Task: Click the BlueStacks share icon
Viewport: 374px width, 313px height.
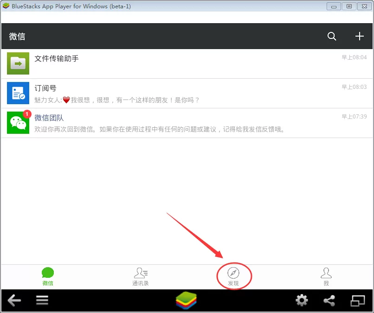Action: pos(329,300)
